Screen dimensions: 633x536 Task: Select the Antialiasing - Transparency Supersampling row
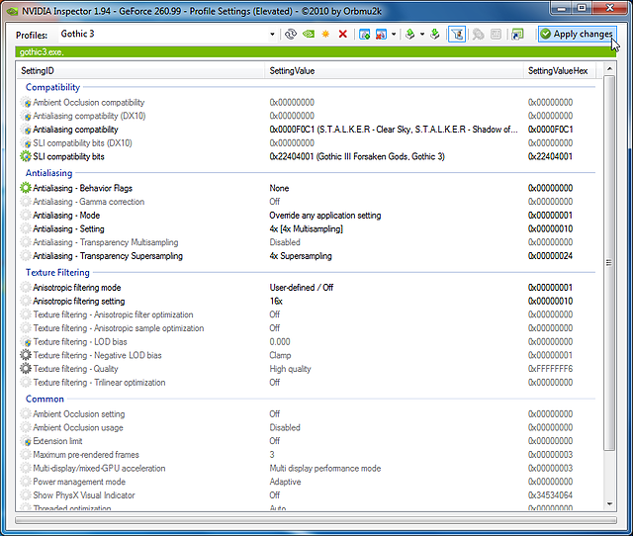[x=309, y=256]
